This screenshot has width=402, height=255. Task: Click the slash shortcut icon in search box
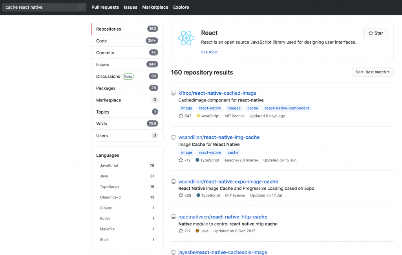pyautogui.click(x=81, y=7)
